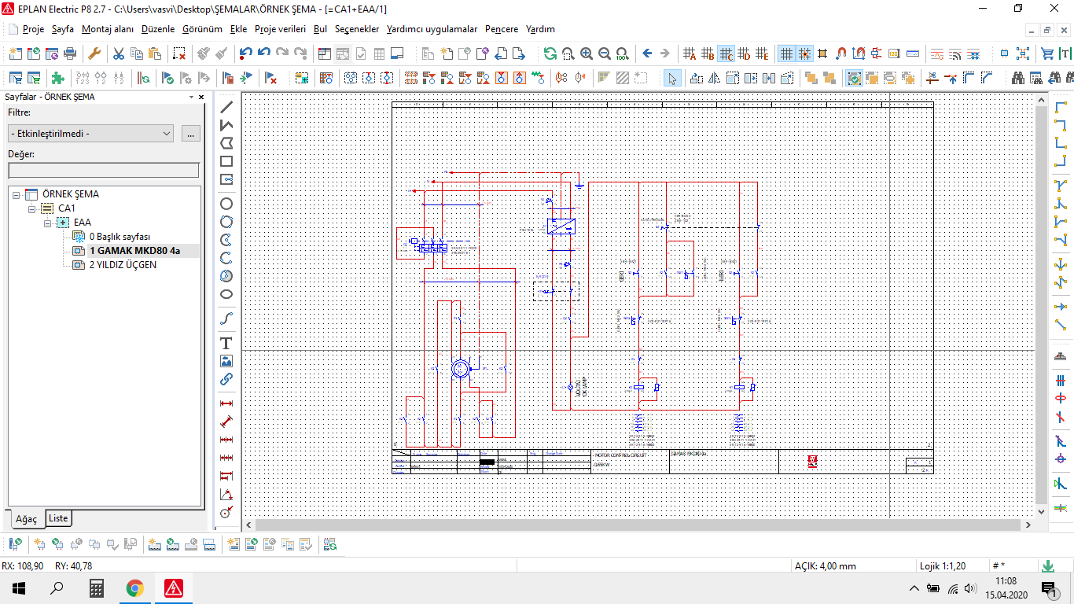Click the filter browse '...' button
This screenshot has width=1074, height=604.
[191, 134]
